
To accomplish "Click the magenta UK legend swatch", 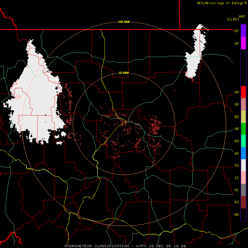I will pos(243,43).
